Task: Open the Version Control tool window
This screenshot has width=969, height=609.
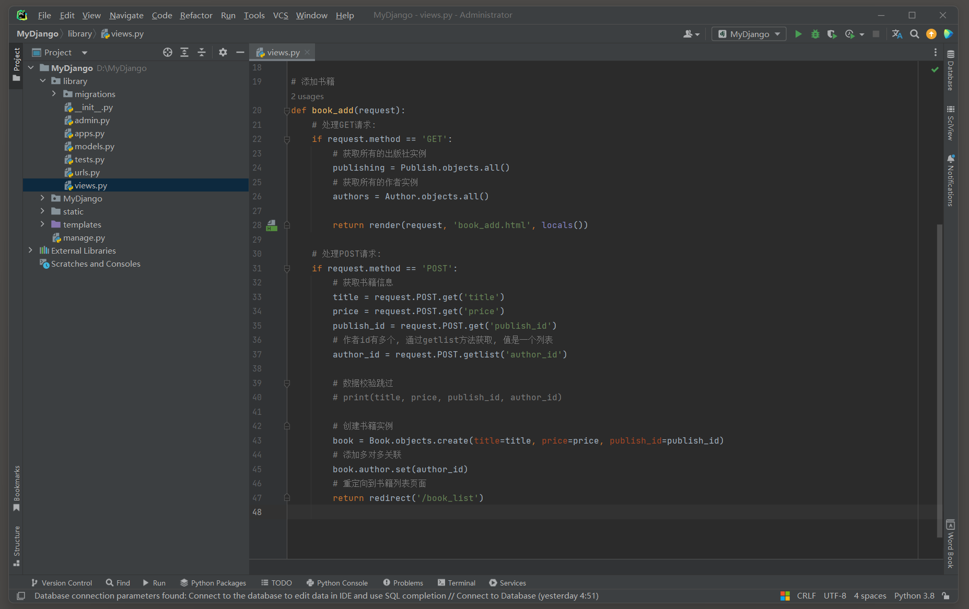Action: [62, 583]
